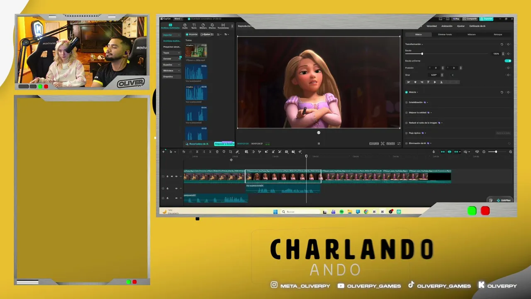This screenshot has height=299, width=531.
Task: Align the clip to the left
Action: pyautogui.click(x=409, y=82)
